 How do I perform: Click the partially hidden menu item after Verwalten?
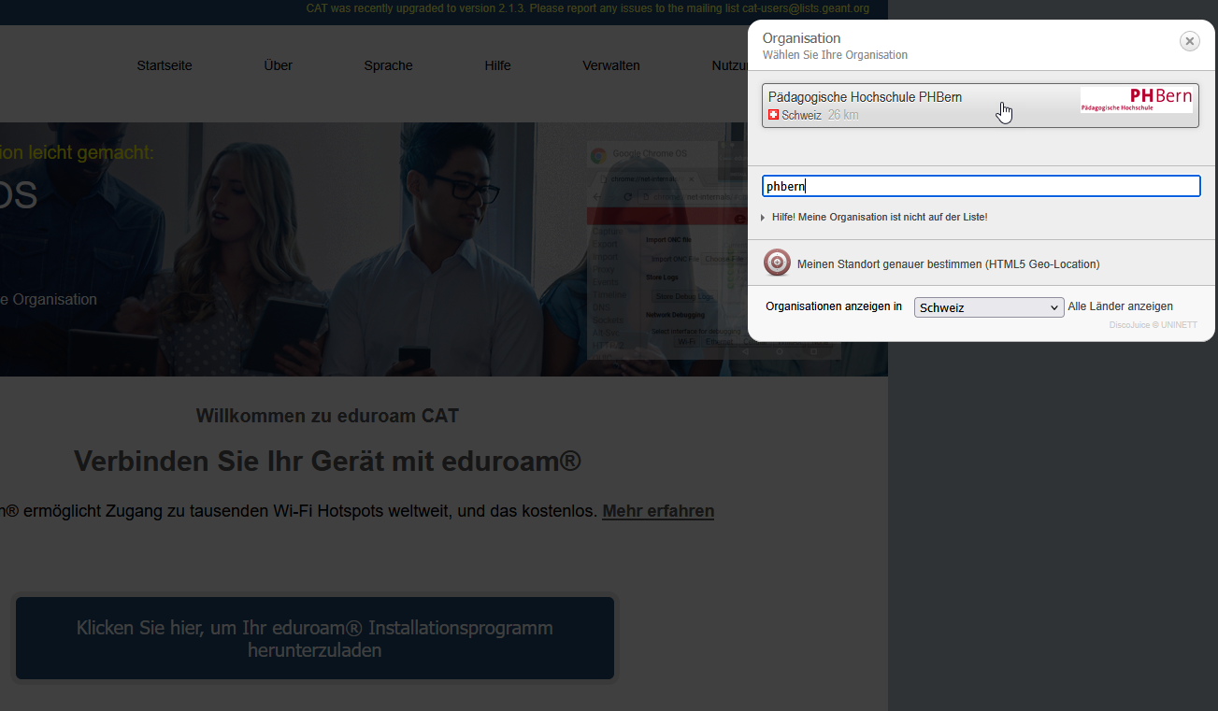point(729,65)
